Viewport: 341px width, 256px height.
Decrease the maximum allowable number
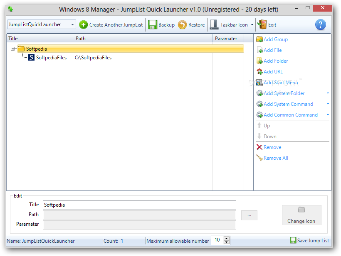click(227, 242)
